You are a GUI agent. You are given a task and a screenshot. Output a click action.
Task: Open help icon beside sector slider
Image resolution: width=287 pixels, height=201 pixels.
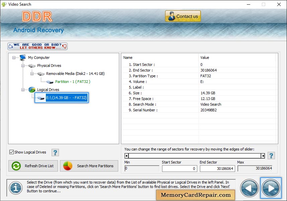tap(271, 156)
